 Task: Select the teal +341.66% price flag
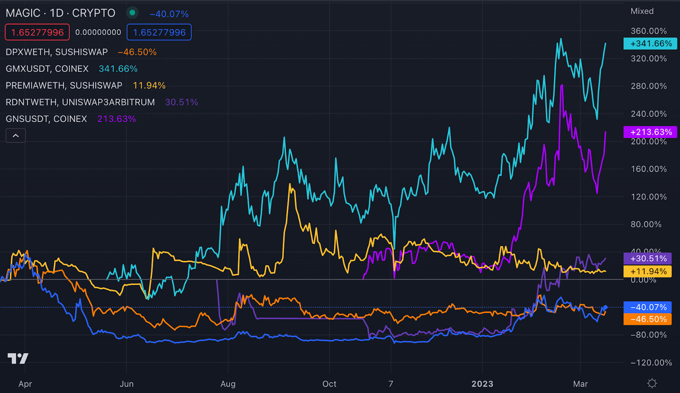pyautogui.click(x=650, y=43)
